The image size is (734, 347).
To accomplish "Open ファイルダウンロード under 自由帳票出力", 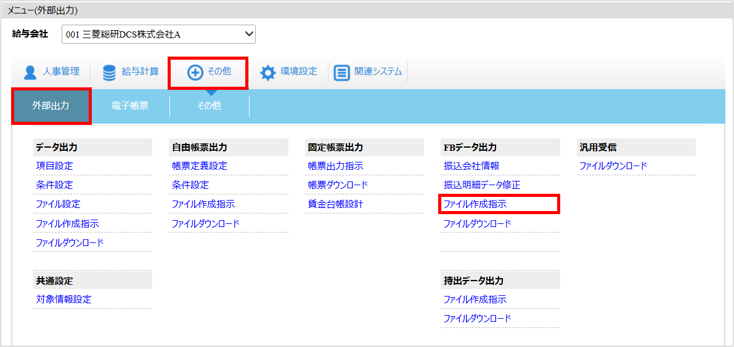I will coord(205,224).
